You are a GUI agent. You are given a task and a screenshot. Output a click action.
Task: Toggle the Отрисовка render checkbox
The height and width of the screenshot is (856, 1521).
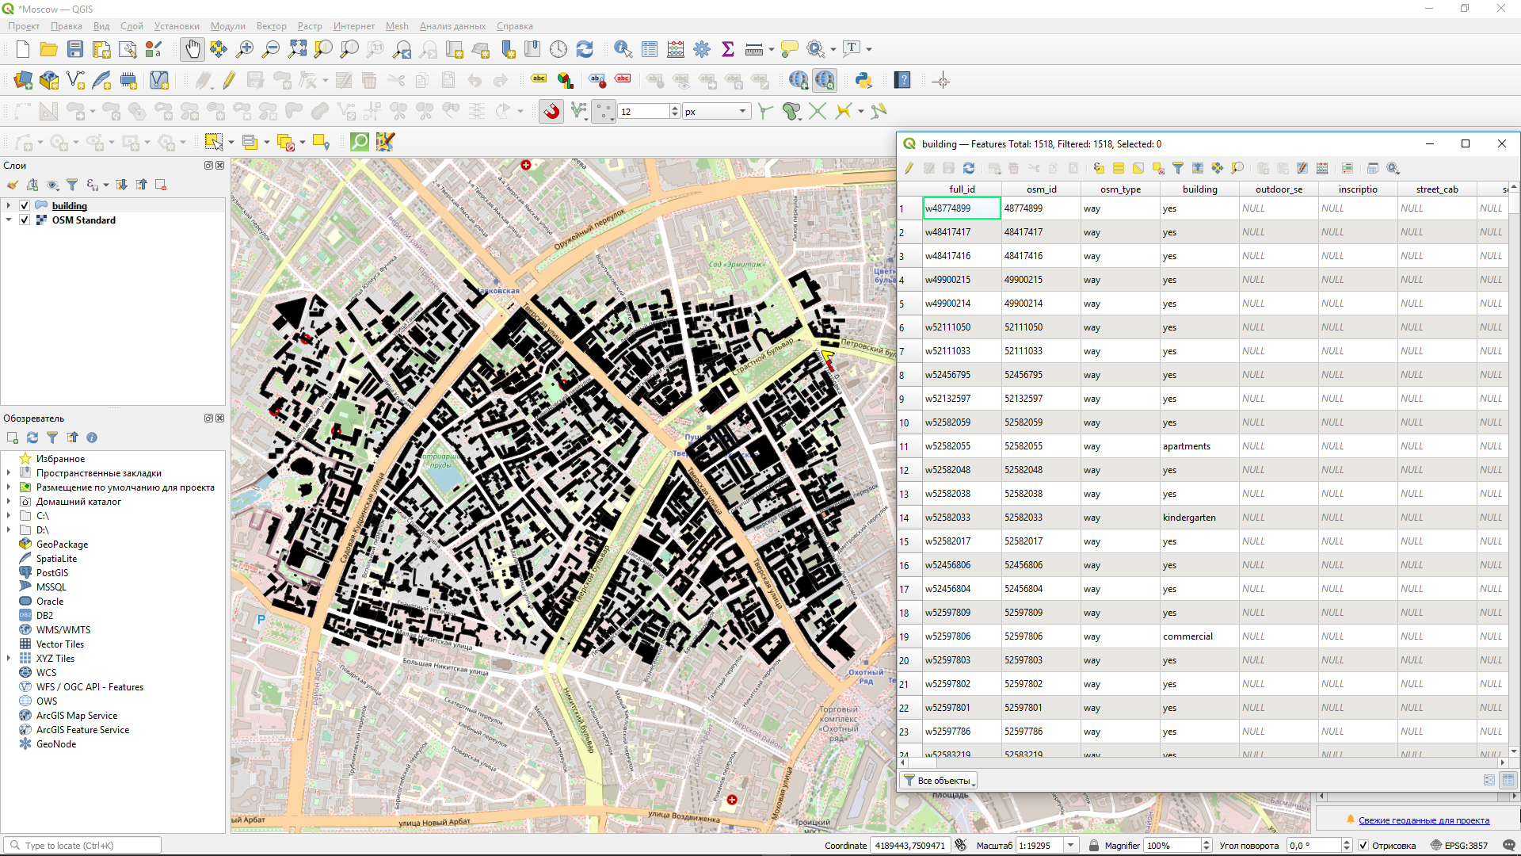pyautogui.click(x=1363, y=846)
